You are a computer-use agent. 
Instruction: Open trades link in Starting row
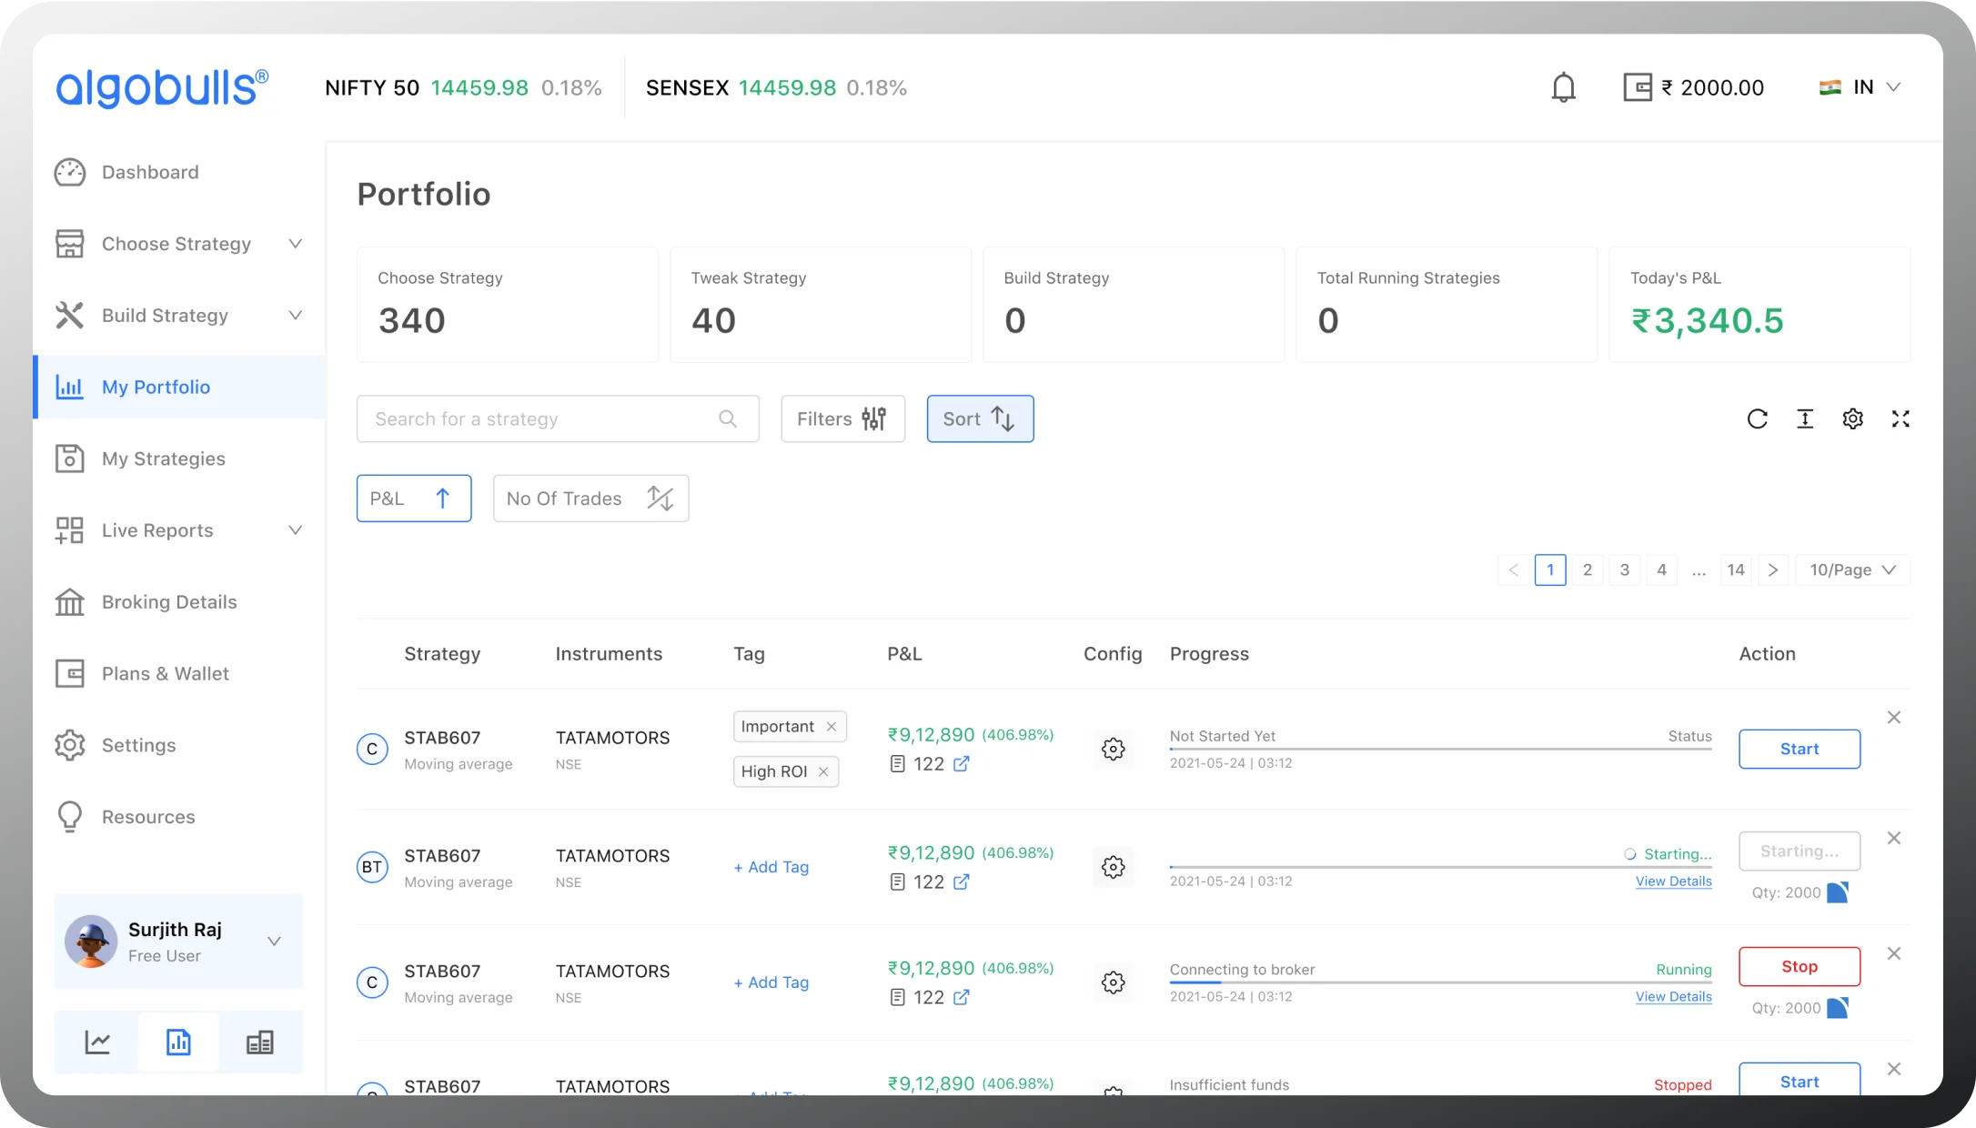[x=962, y=882]
